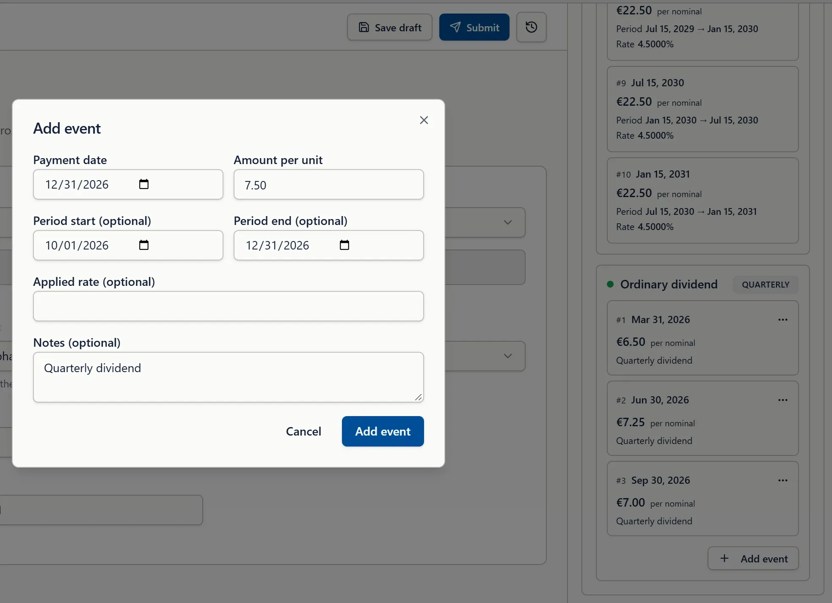Focus the Period start date field
The width and height of the screenshot is (832, 603).
coord(128,245)
